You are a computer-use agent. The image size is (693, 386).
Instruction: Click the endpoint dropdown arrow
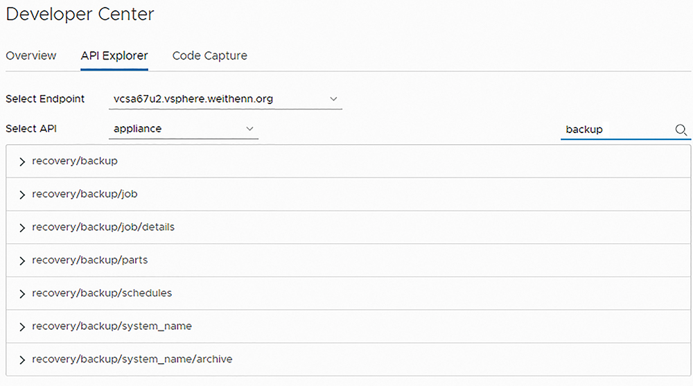tap(334, 99)
